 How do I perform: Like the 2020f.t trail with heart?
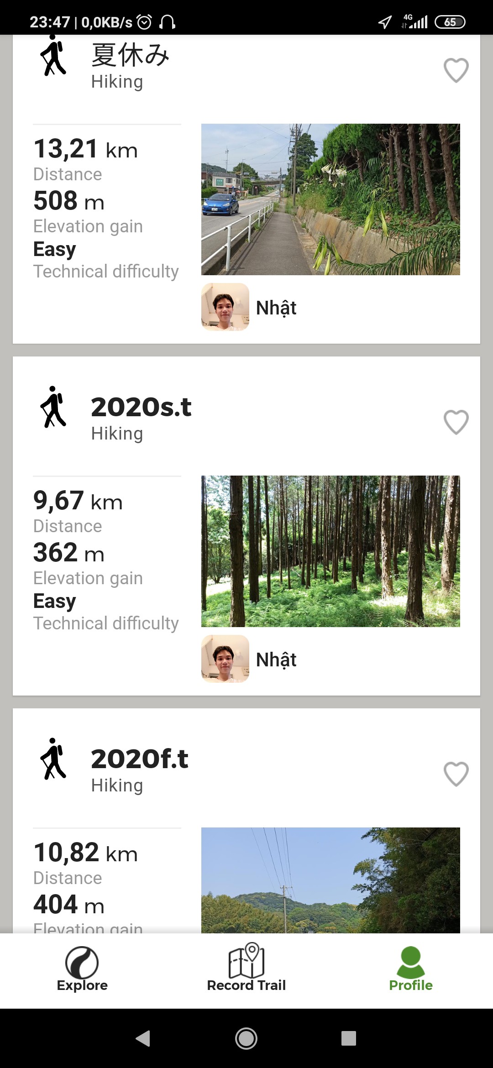point(456,774)
